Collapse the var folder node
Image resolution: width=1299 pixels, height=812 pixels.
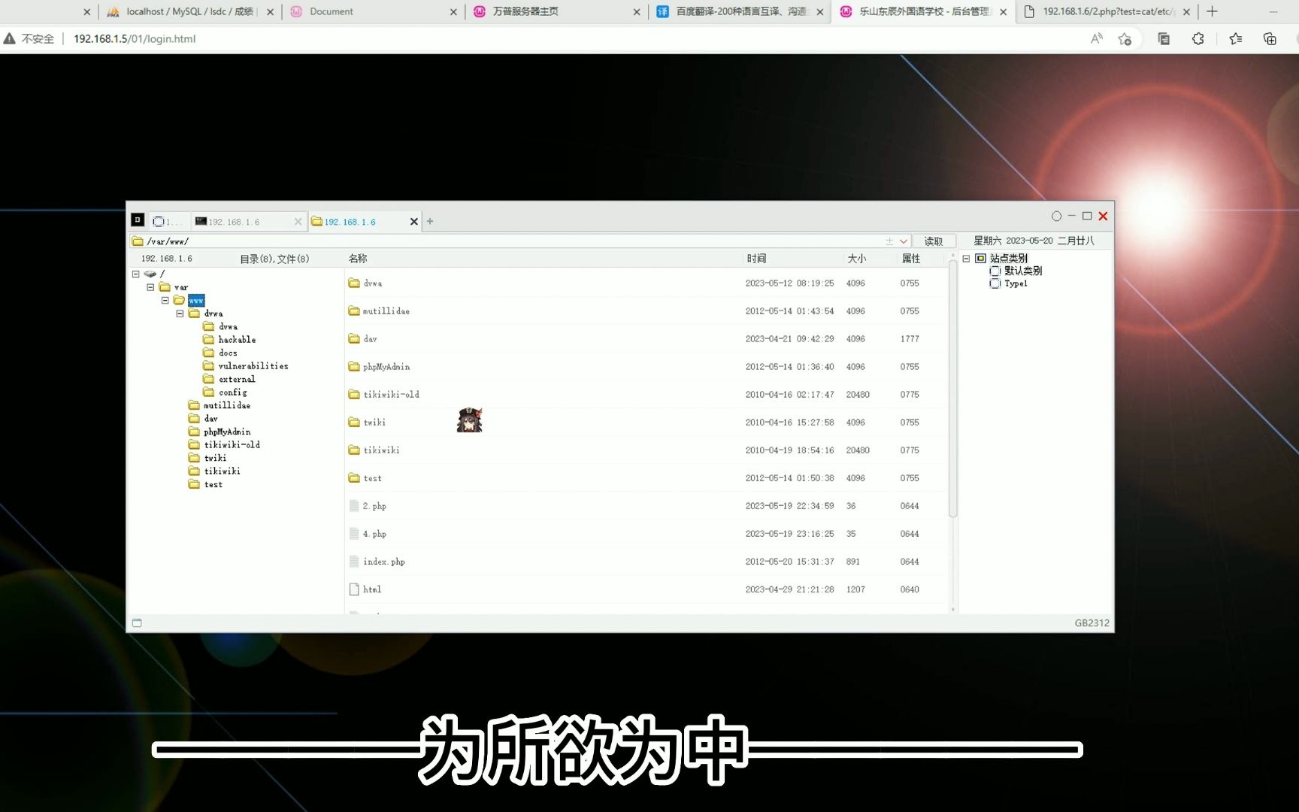click(150, 287)
